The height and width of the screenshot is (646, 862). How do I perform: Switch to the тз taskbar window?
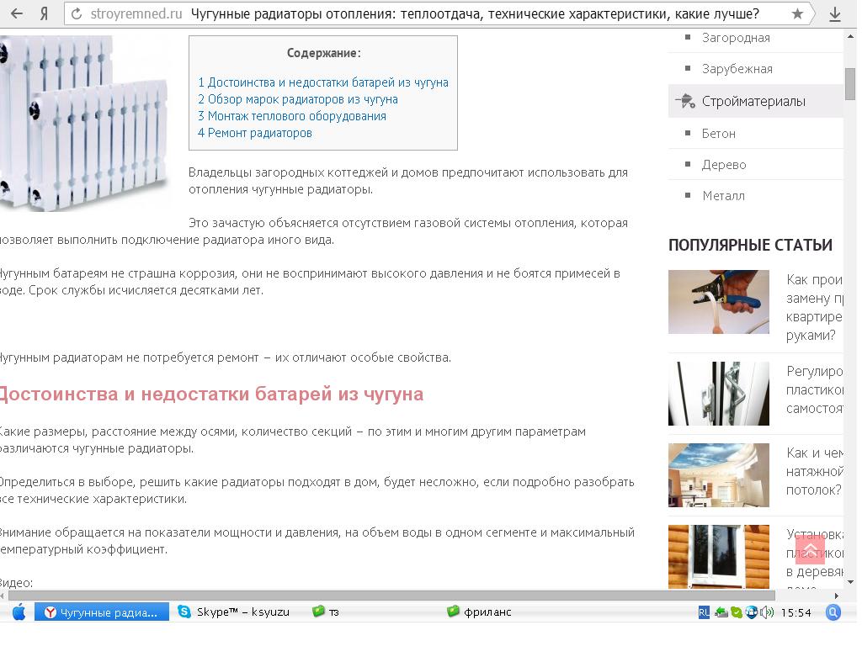(326, 612)
